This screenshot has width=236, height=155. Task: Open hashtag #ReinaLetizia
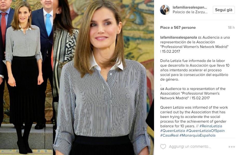coord(211,126)
